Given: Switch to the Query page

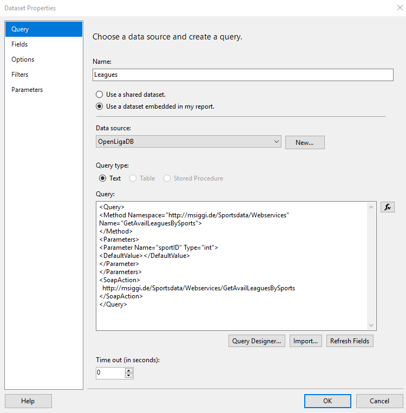Looking at the screenshot, I should pyautogui.click(x=44, y=29).
